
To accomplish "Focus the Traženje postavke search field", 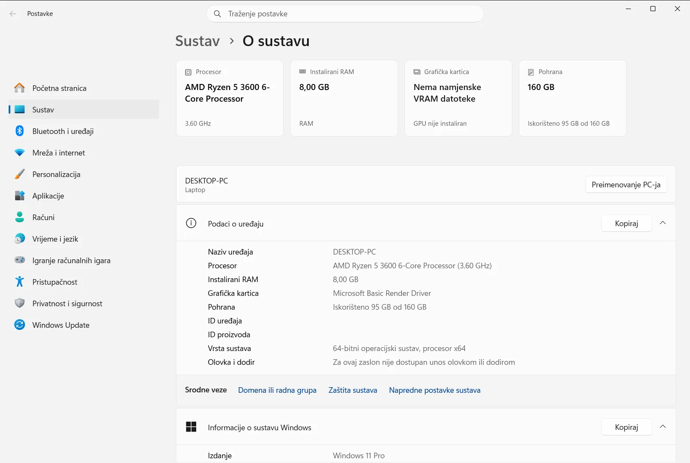I will pyautogui.click(x=345, y=14).
